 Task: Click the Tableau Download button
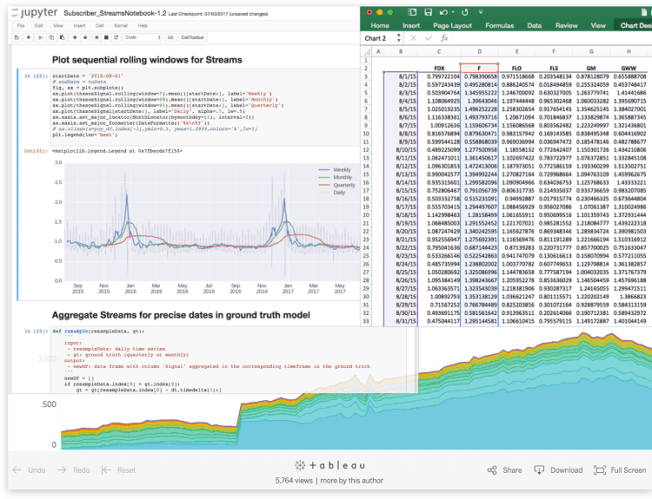coord(559,470)
